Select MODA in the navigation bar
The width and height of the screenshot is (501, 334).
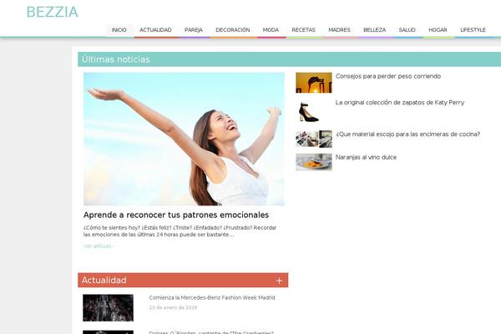click(271, 30)
